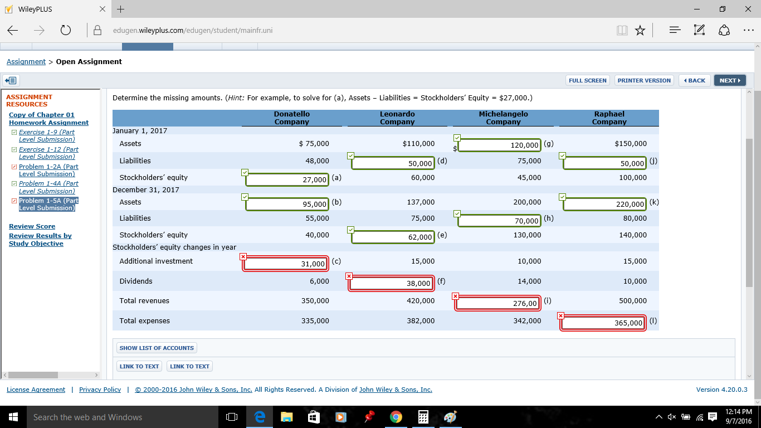The height and width of the screenshot is (428, 761).
Task: Click the favorites star icon
Action: (640, 30)
